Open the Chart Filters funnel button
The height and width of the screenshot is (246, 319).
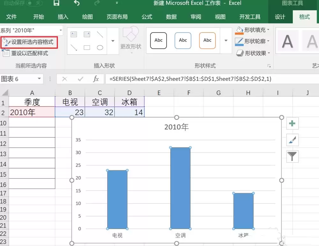[292, 156]
